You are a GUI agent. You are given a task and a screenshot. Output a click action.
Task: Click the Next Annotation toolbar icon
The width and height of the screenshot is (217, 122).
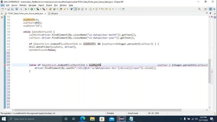pyautogui.click(x=91, y=9)
